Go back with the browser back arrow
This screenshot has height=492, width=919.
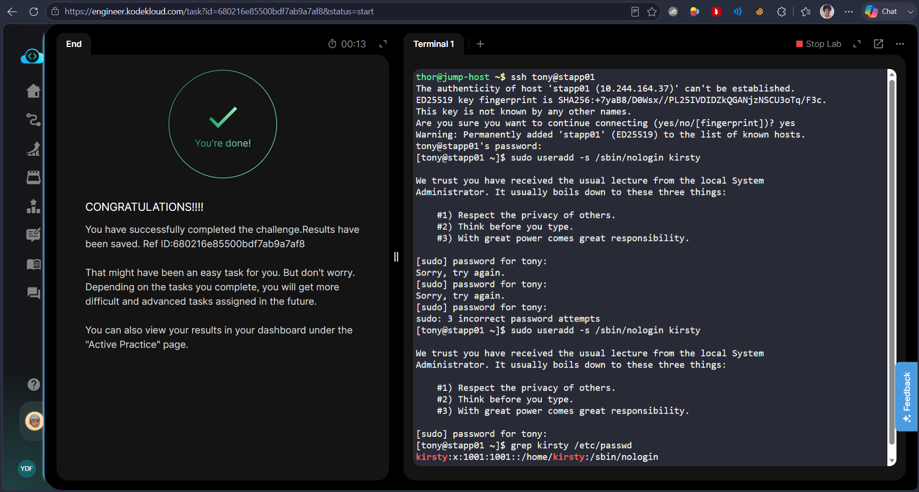(12, 11)
